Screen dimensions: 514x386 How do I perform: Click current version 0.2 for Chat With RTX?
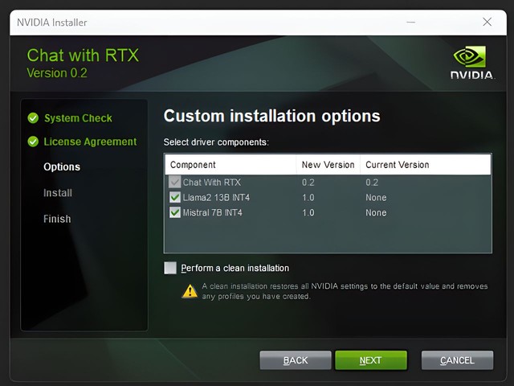tap(372, 183)
